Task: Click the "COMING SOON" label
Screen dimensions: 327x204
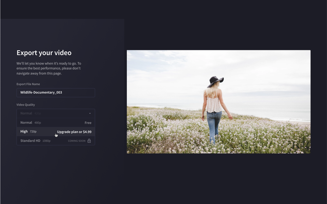Action: click(77, 141)
